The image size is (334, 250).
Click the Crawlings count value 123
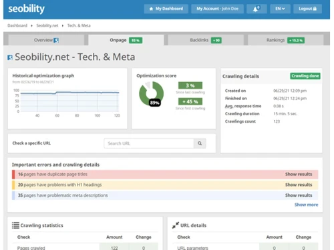(x=277, y=121)
